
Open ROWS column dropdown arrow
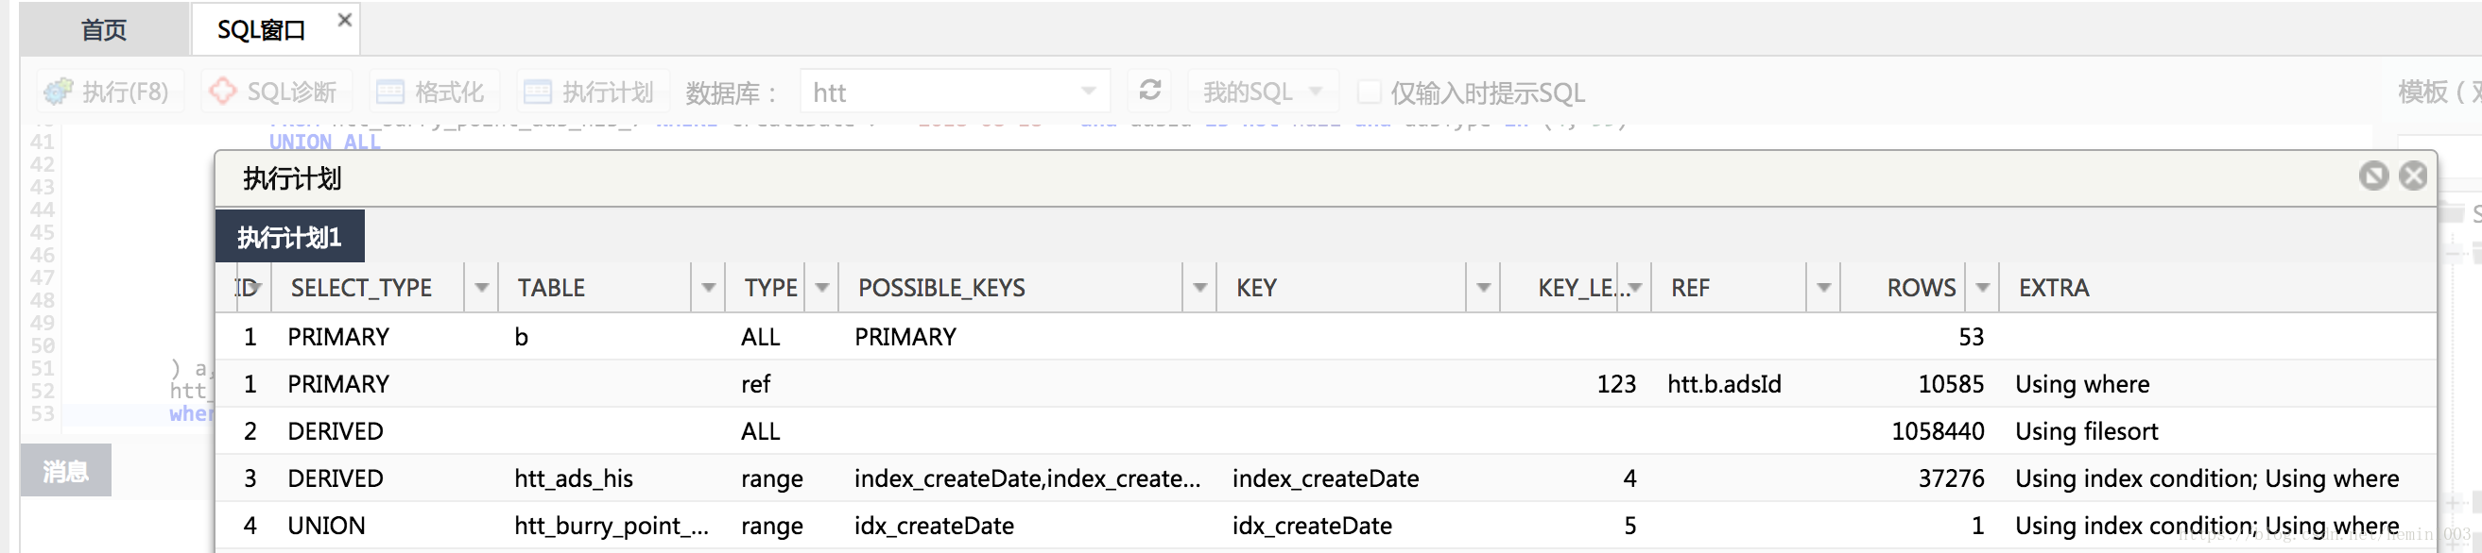tap(1982, 288)
